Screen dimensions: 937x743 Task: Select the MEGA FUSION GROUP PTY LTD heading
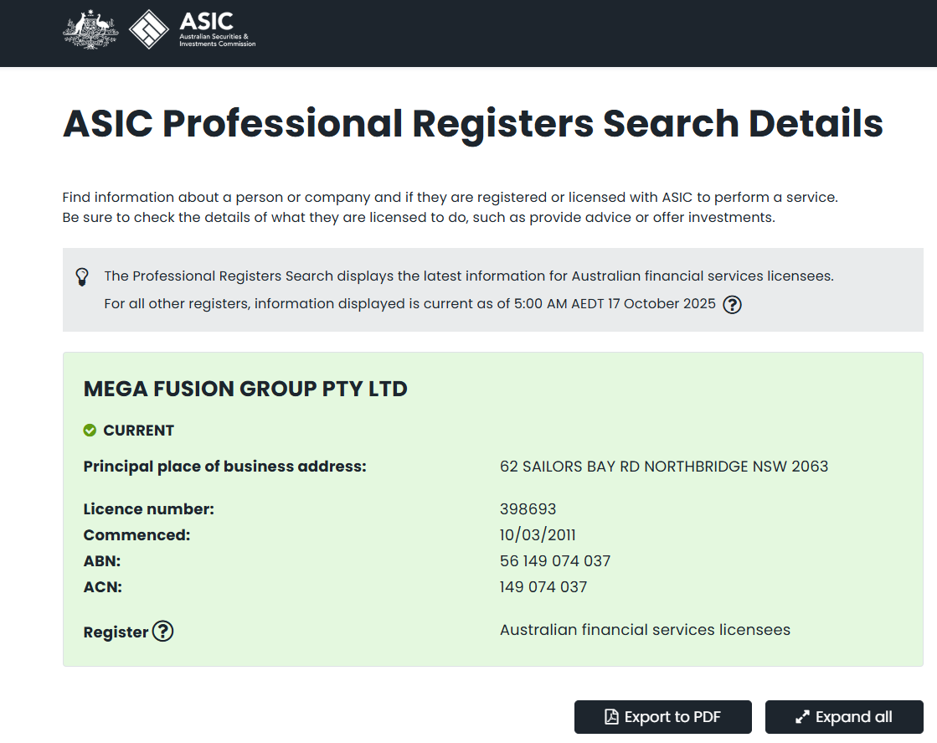pyautogui.click(x=245, y=389)
